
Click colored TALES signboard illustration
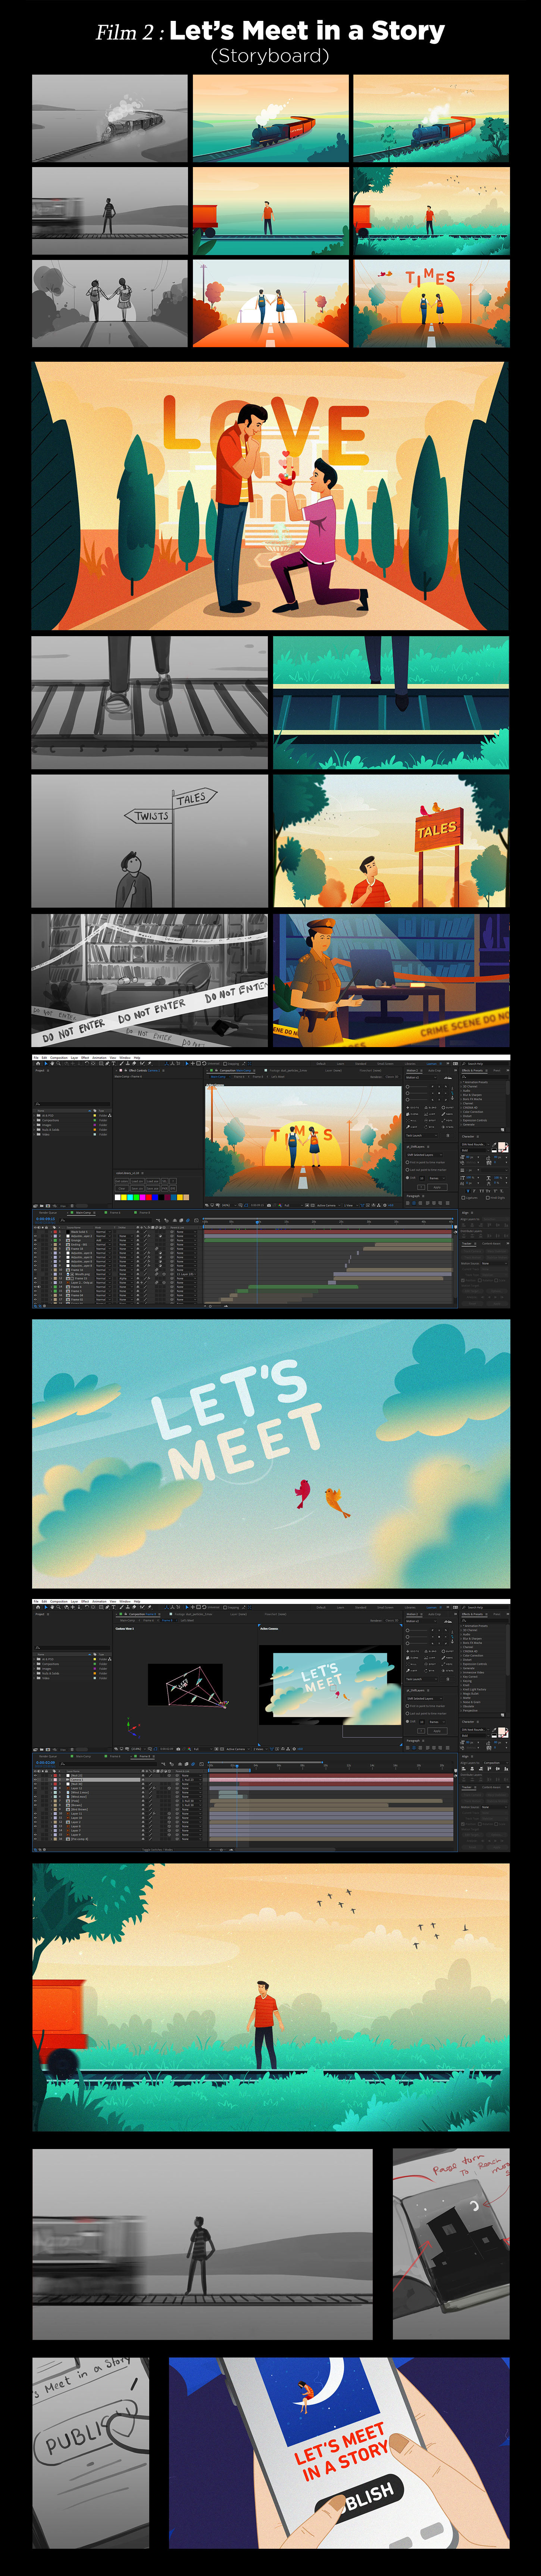tap(391, 840)
